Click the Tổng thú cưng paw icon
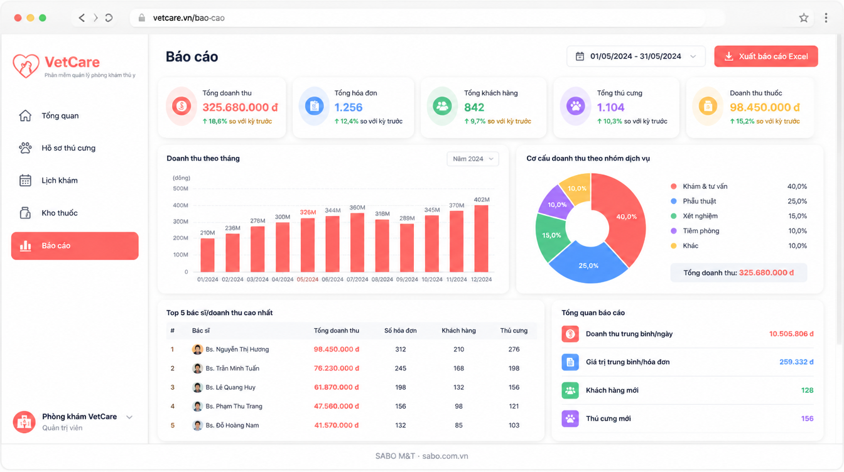 click(575, 106)
